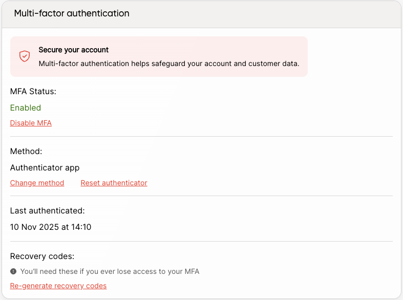Screen dimensions: 403x300
Task: Click the 10 Nov 2025 at 14:10 timestamp
Action: 51,227
